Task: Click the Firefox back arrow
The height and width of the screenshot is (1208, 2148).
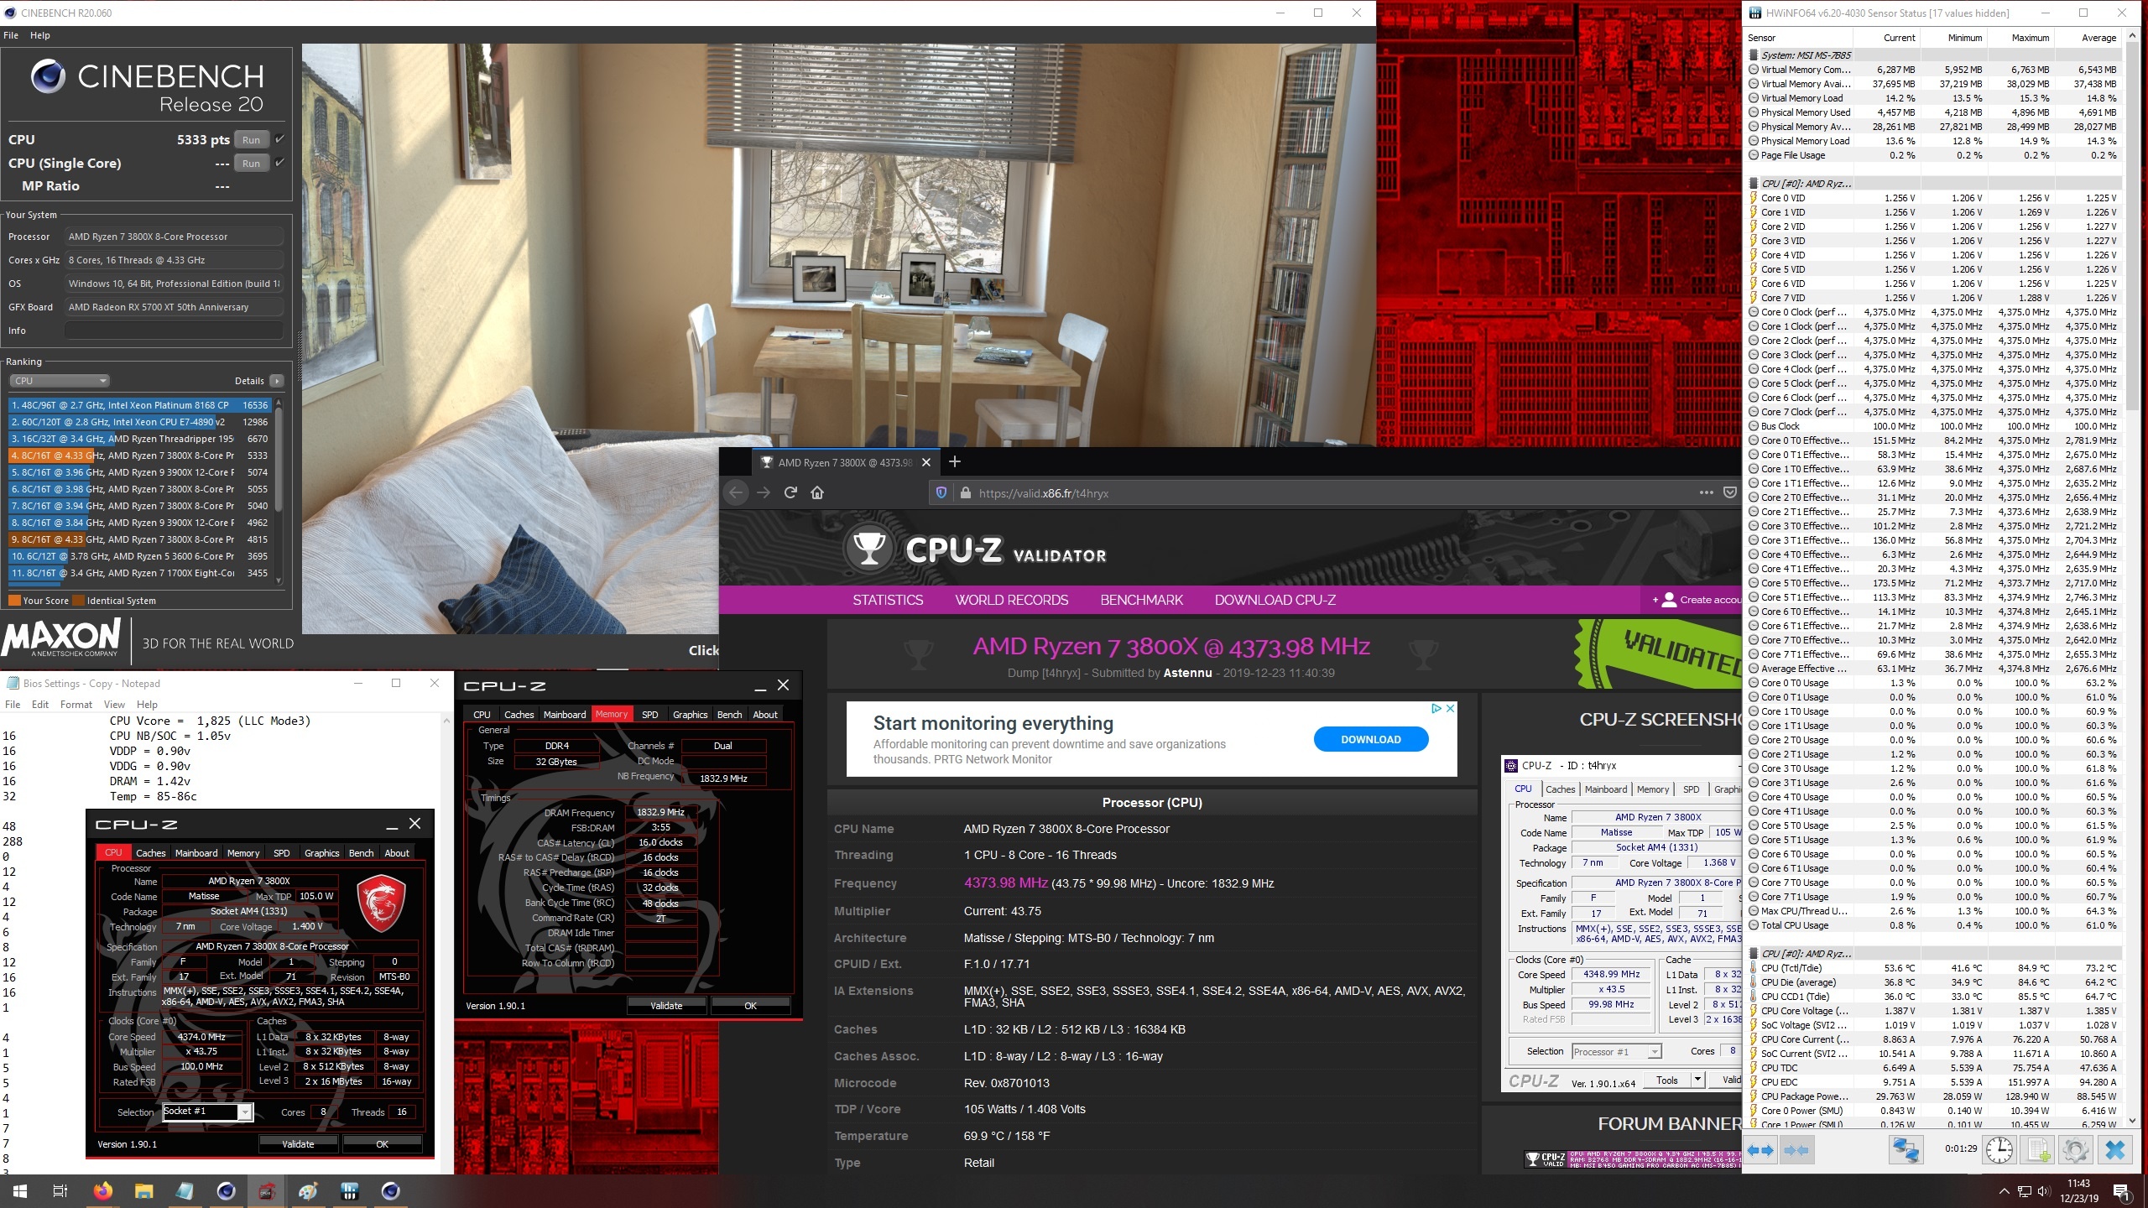Action: pos(736,492)
